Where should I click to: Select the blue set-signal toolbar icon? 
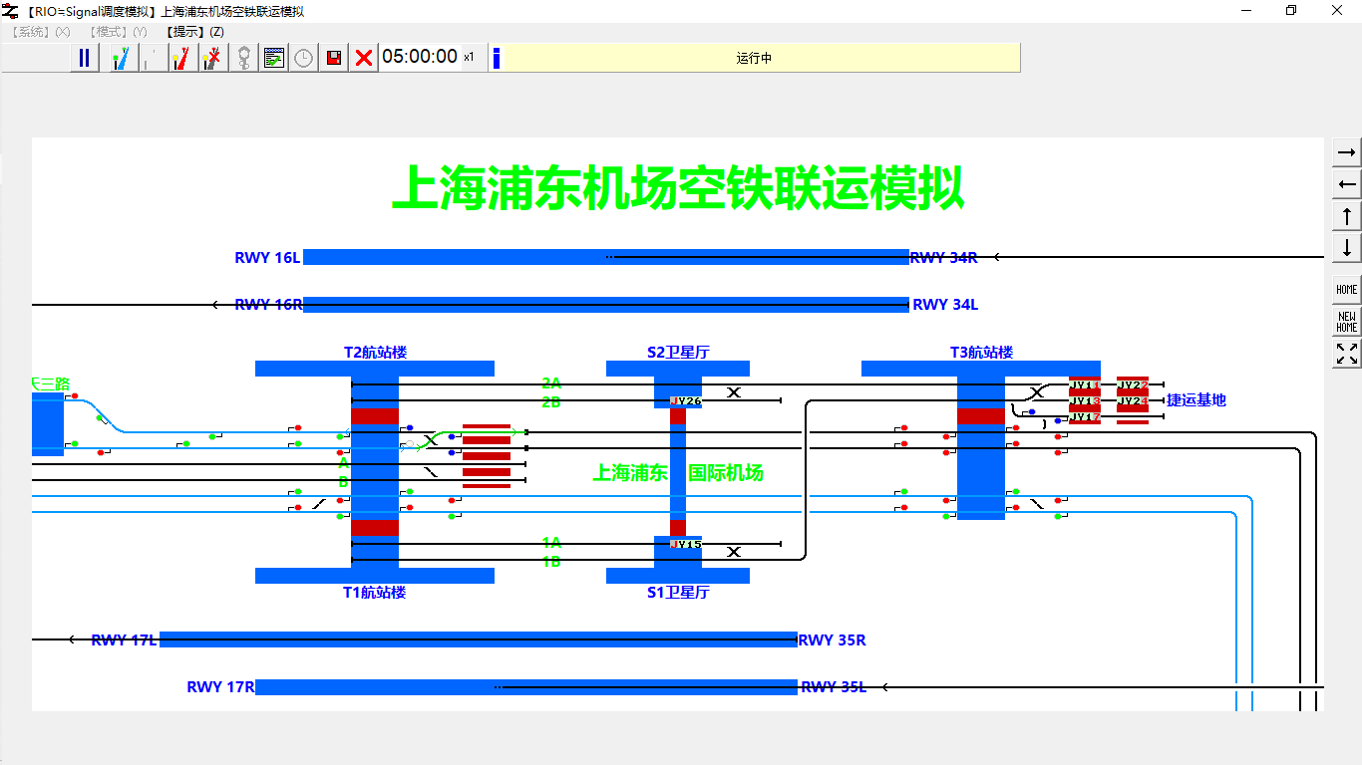click(121, 58)
